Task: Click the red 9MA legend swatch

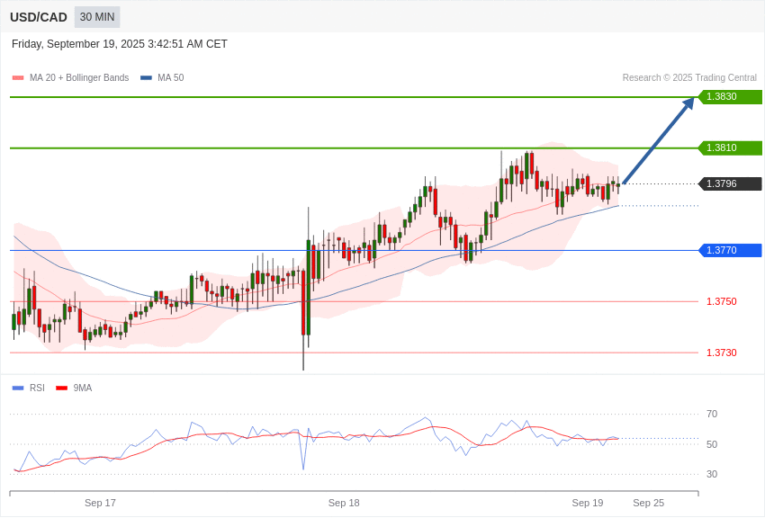Action: click(61, 388)
